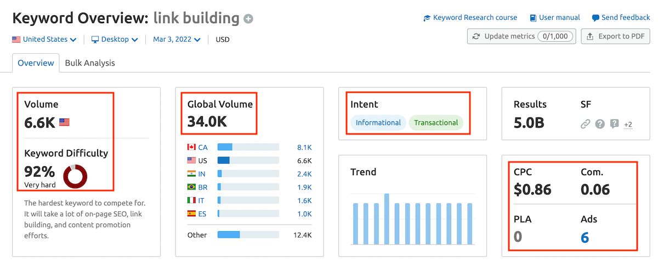Switch to the Bulk Analysis tab
This screenshot has width=658, height=263.
[x=90, y=63]
